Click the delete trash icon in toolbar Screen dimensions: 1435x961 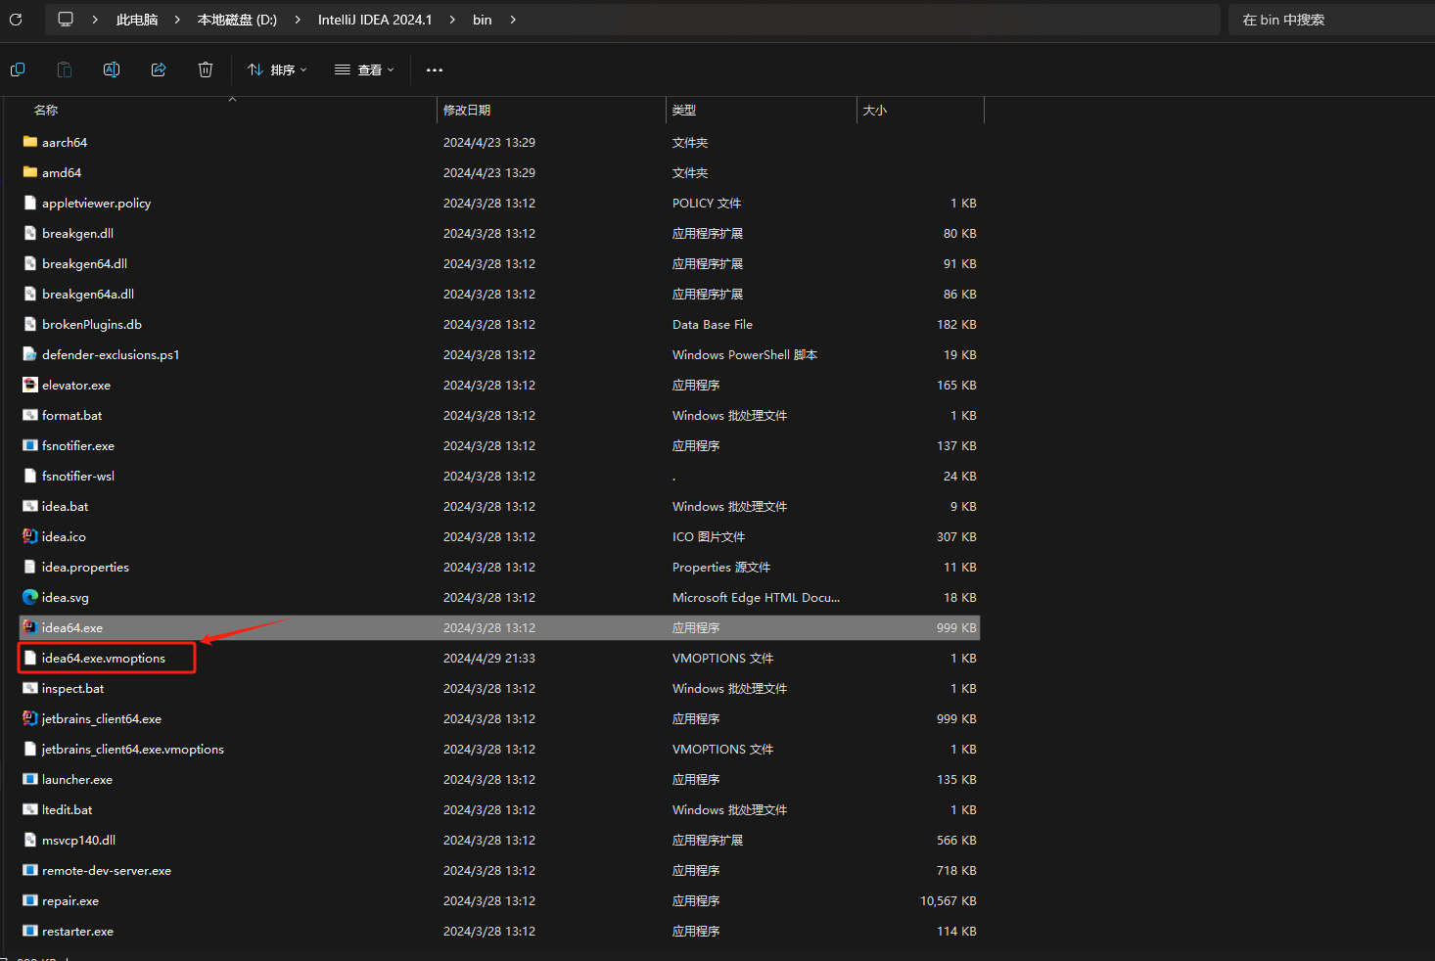(206, 69)
